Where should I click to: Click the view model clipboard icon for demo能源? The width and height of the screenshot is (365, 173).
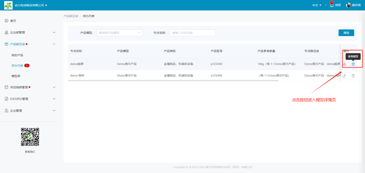point(353,64)
